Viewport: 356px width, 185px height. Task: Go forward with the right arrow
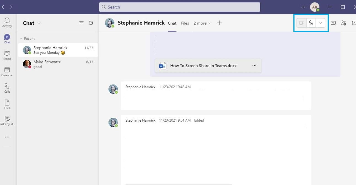[x=11, y=7]
